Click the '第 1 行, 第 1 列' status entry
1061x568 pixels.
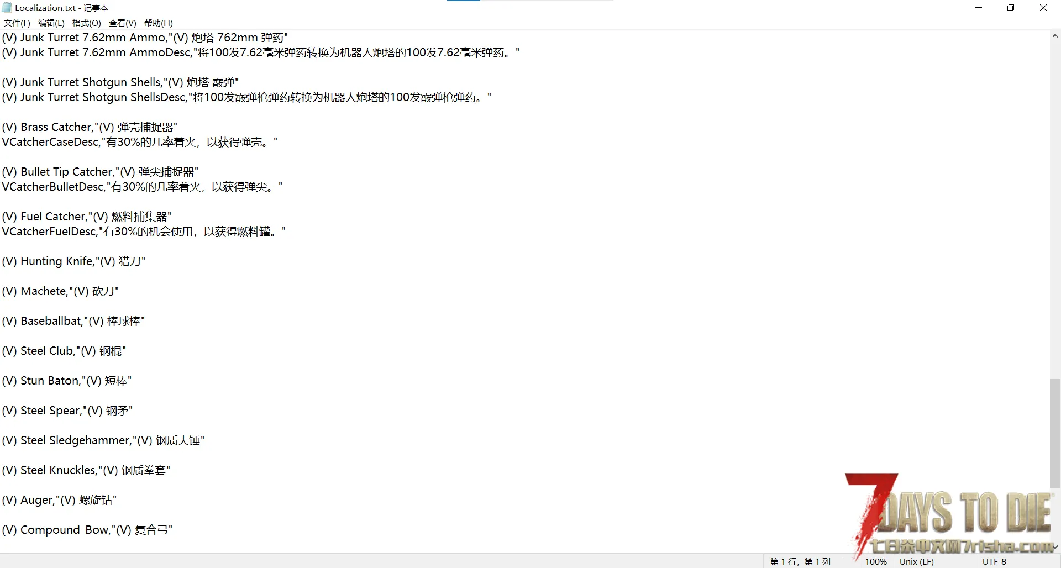tap(800, 561)
